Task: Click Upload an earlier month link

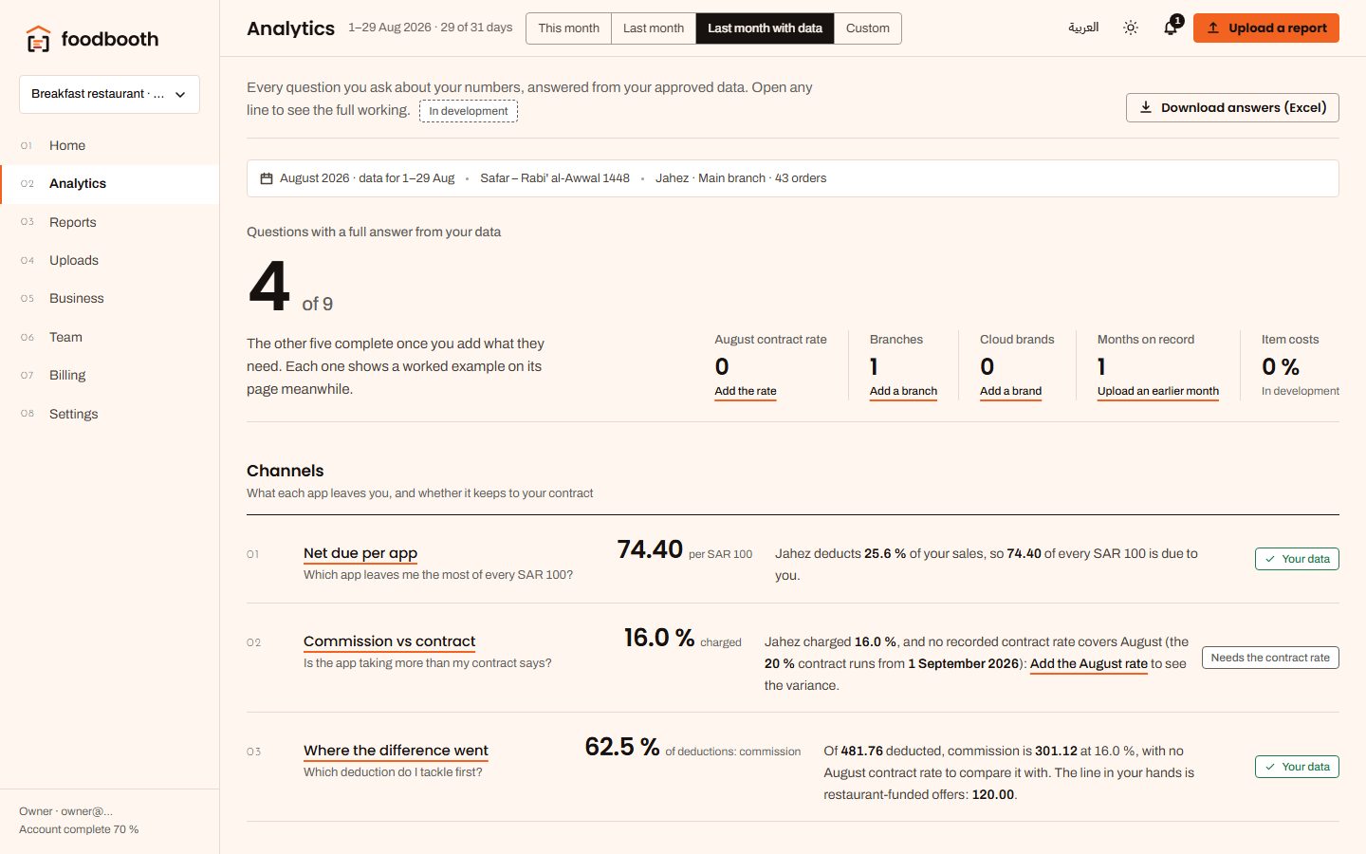Action: (x=1158, y=391)
